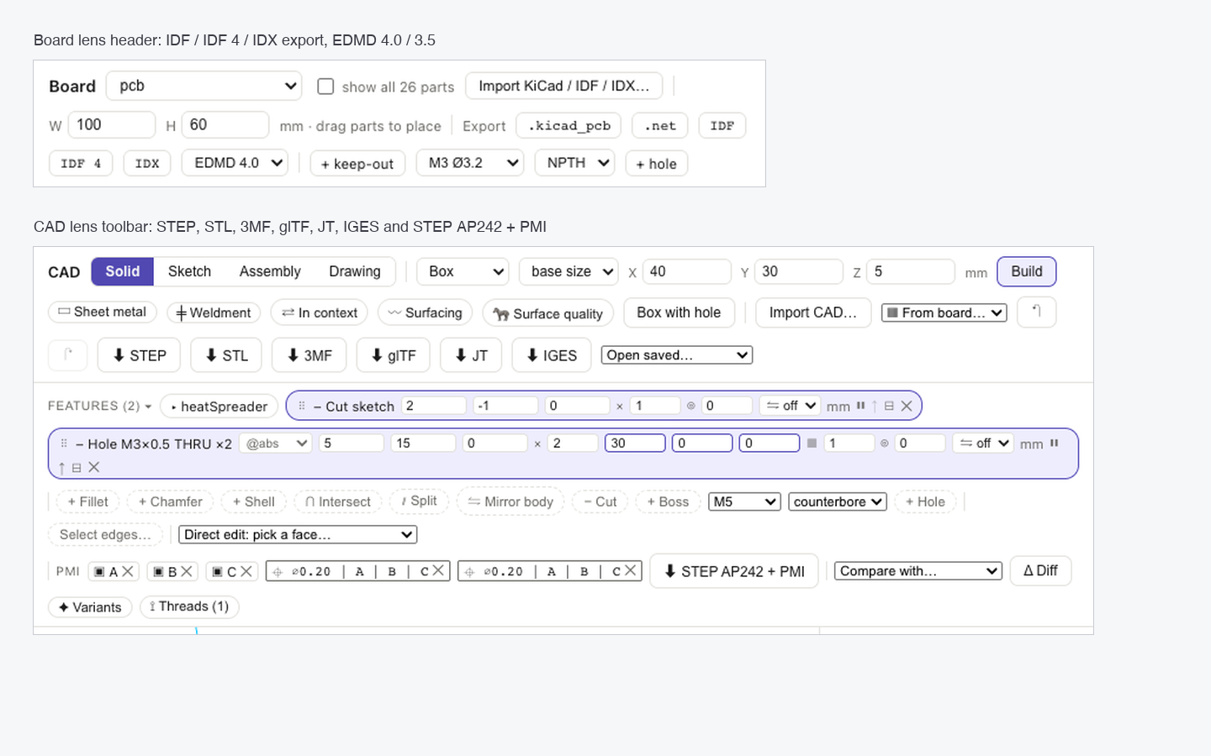1211x756 pixels.
Task: Click the STEP AP242 + PMI export button
Action: point(734,571)
